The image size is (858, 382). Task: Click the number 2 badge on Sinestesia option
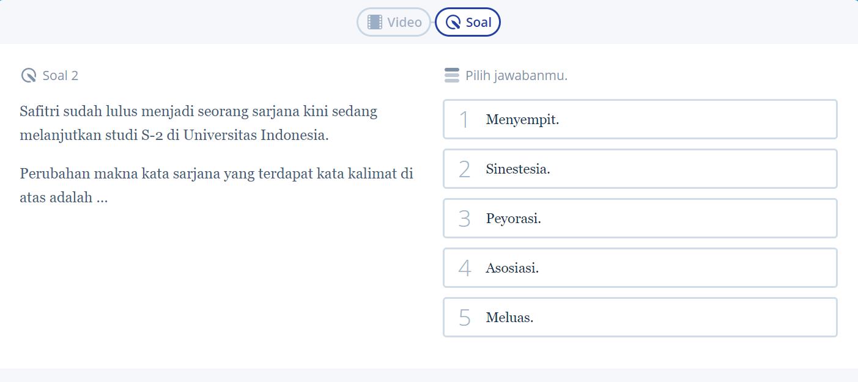(x=464, y=169)
